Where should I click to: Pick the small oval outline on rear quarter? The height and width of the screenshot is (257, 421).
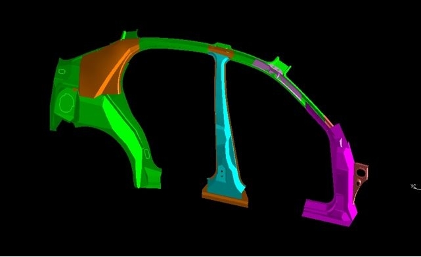tap(62, 71)
